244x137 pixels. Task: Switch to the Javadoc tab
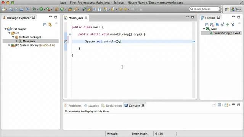click(91, 106)
